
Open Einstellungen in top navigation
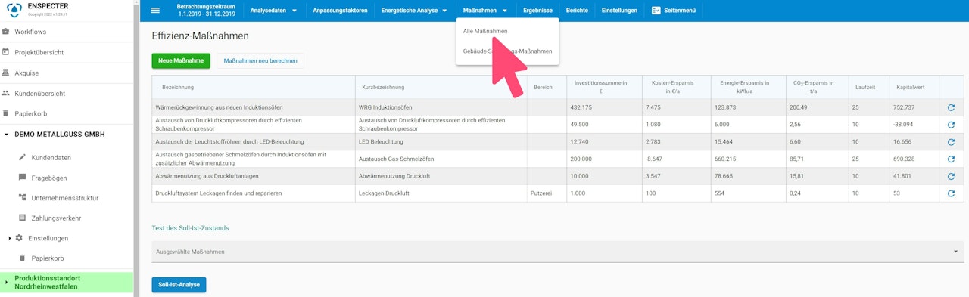[x=619, y=11]
